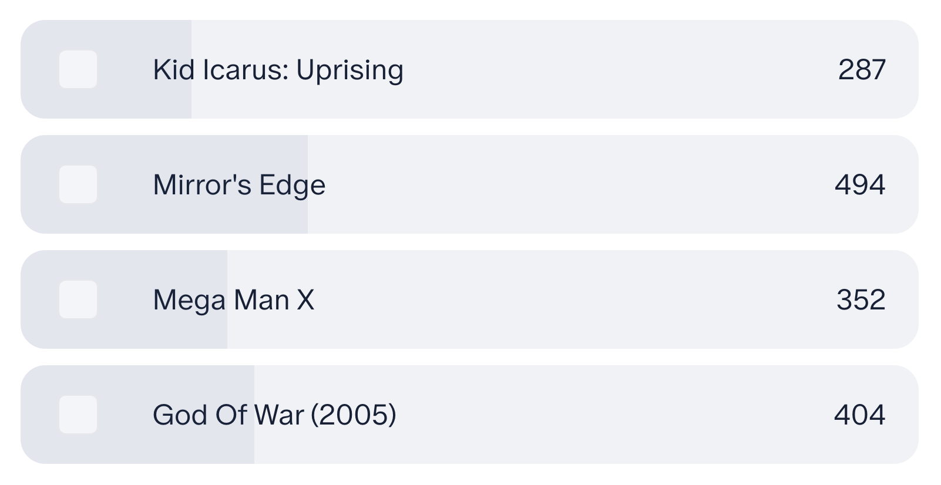Tick the Kid Icarus: Uprising checkbox
This screenshot has width=941, height=485.
78,69
